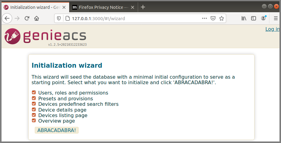Image resolution: width=281 pixels, height=143 pixels.
Task: Open Firefox account icon
Action: tap(263, 18)
